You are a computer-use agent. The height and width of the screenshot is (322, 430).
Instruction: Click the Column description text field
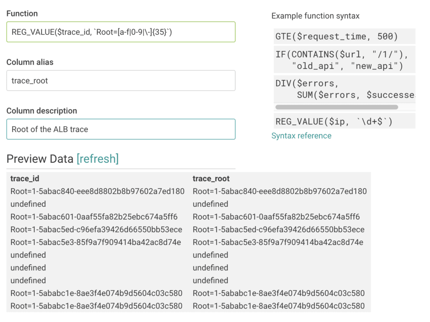coord(121,129)
